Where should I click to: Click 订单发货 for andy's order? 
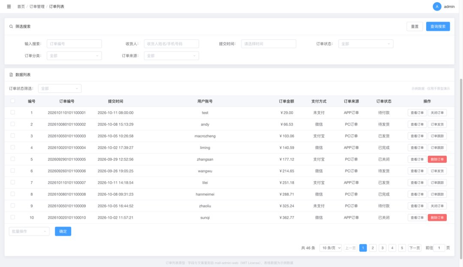point(437,124)
